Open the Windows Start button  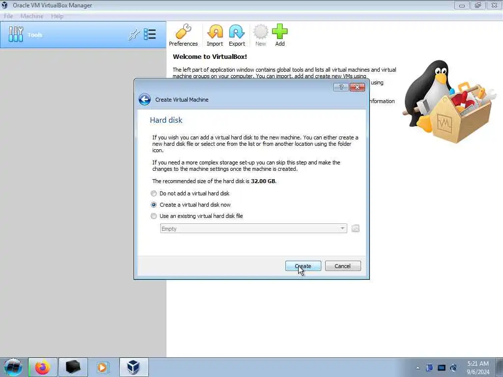(x=13, y=367)
